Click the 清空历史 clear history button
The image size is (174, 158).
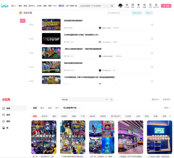(149, 13)
